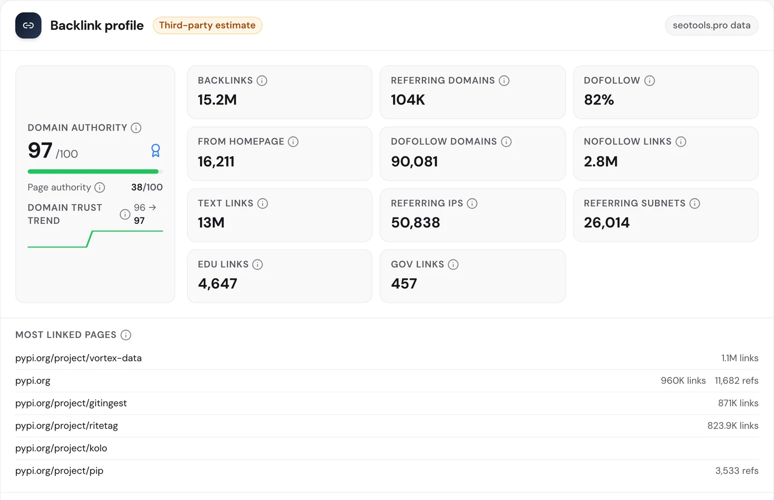The width and height of the screenshot is (774, 500).
Task: Open the Dofollow Domains info icon
Action: (x=506, y=142)
